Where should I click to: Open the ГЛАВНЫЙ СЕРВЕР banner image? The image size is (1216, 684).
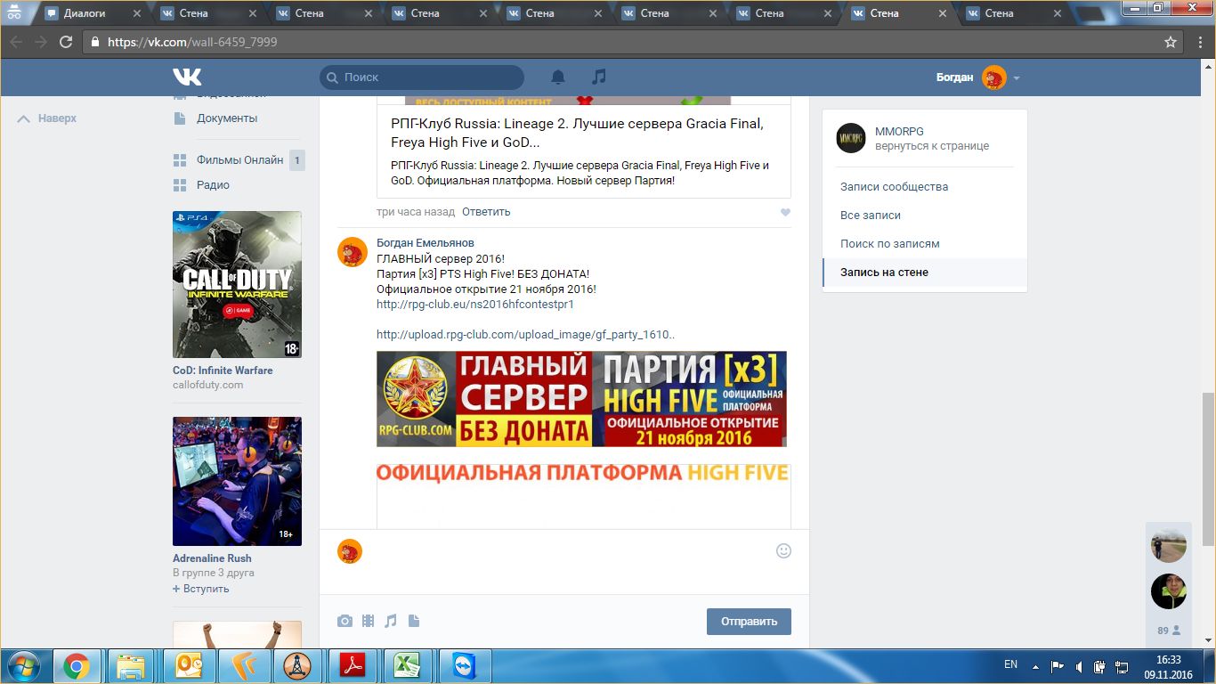click(581, 398)
